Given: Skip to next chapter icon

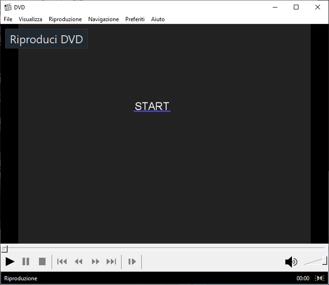Looking at the screenshot, I should pos(111,261).
